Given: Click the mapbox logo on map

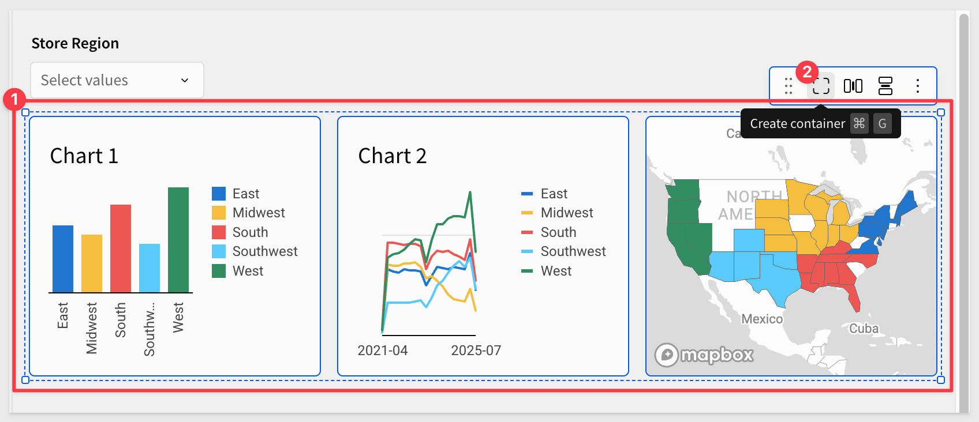Looking at the screenshot, I should pos(704,355).
